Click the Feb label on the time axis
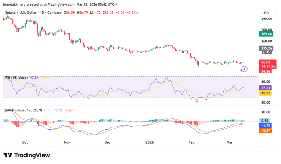Image resolution: width=281 pixels, height=164 pixels. click(x=191, y=142)
